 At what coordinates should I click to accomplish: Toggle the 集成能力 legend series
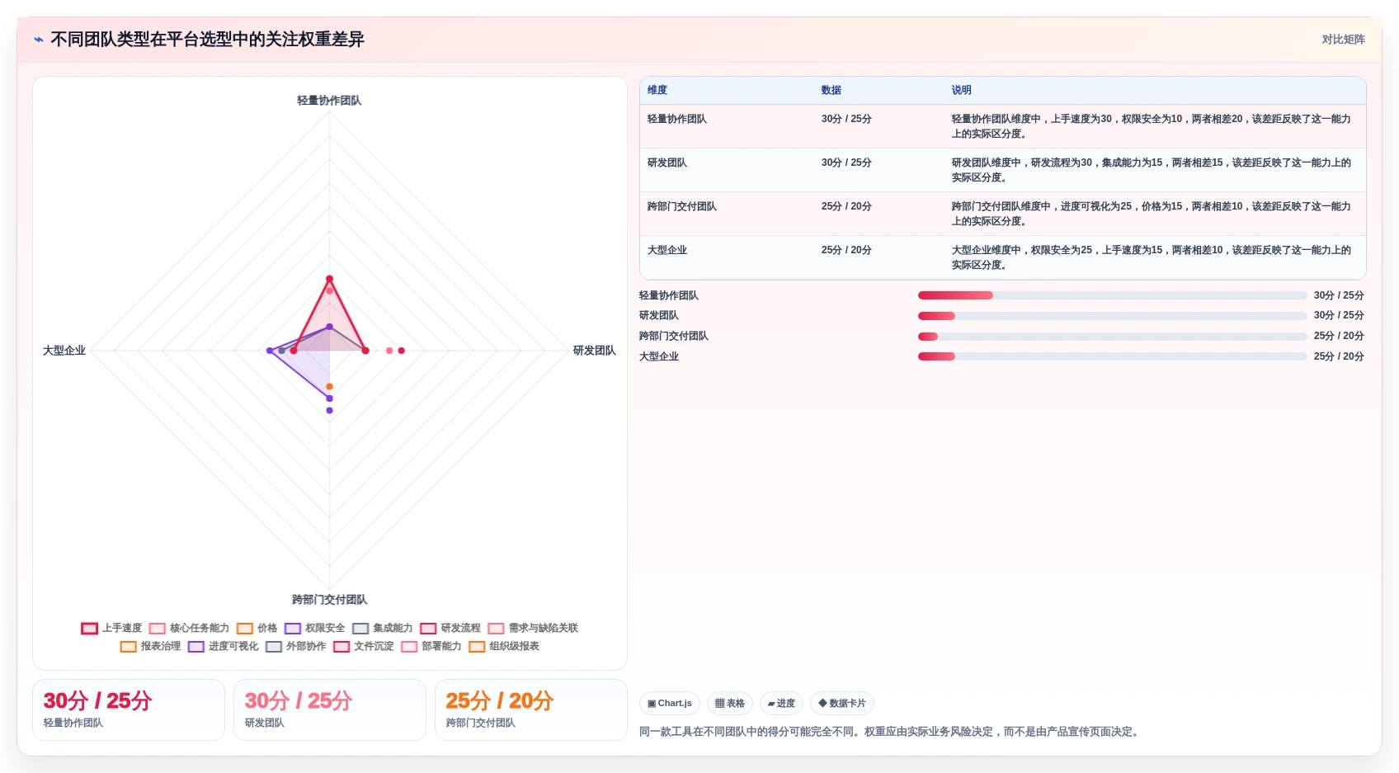[382, 628]
